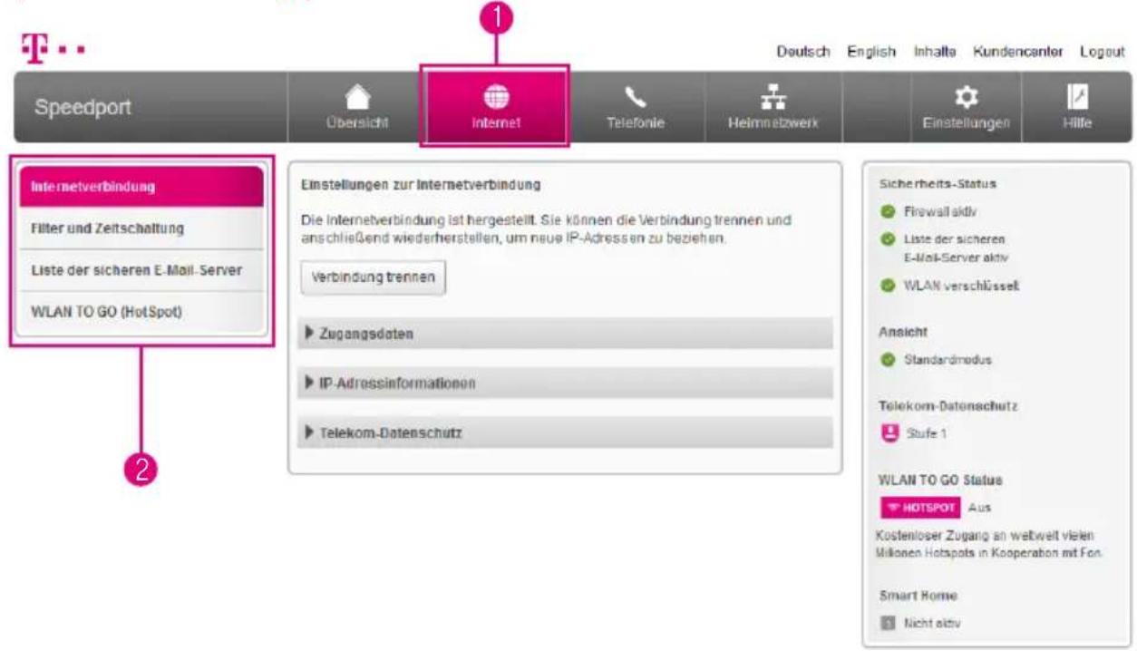Click the Speedport title
This screenshot has width=1137, height=651.
pos(83,107)
